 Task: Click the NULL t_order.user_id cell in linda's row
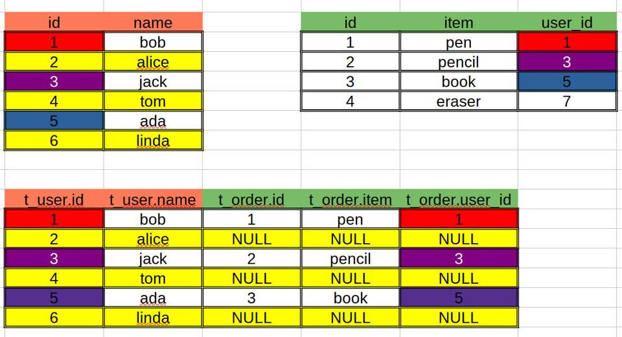coord(459,318)
